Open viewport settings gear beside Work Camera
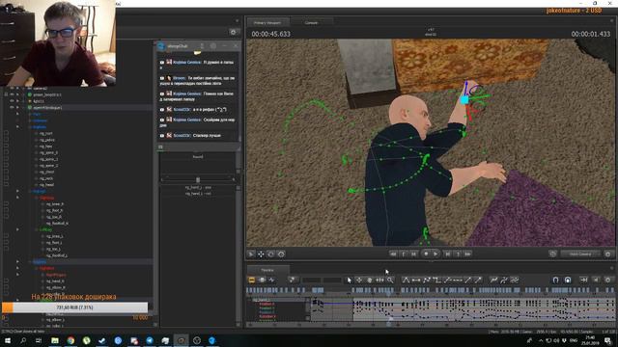 click(607, 254)
